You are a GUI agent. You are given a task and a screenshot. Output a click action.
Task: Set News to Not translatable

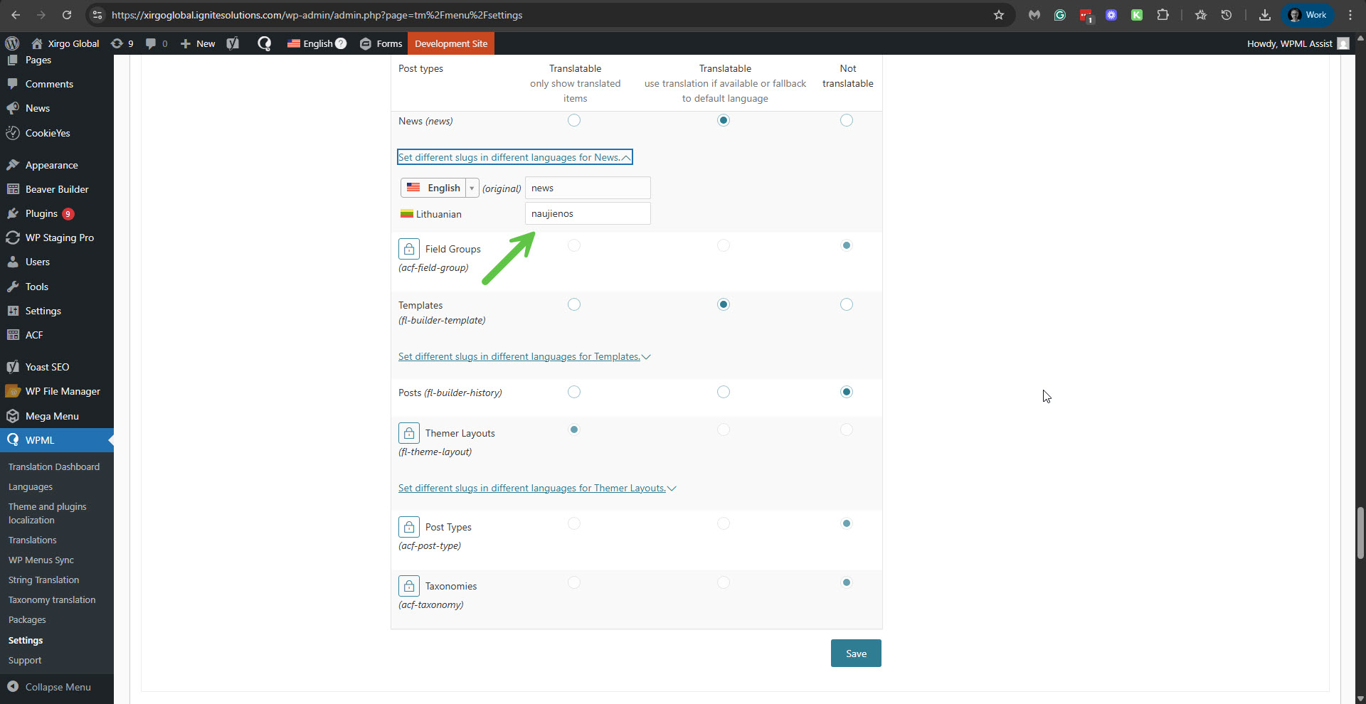point(846,120)
